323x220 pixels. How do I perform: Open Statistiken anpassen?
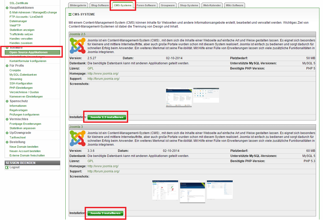(22, 128)
